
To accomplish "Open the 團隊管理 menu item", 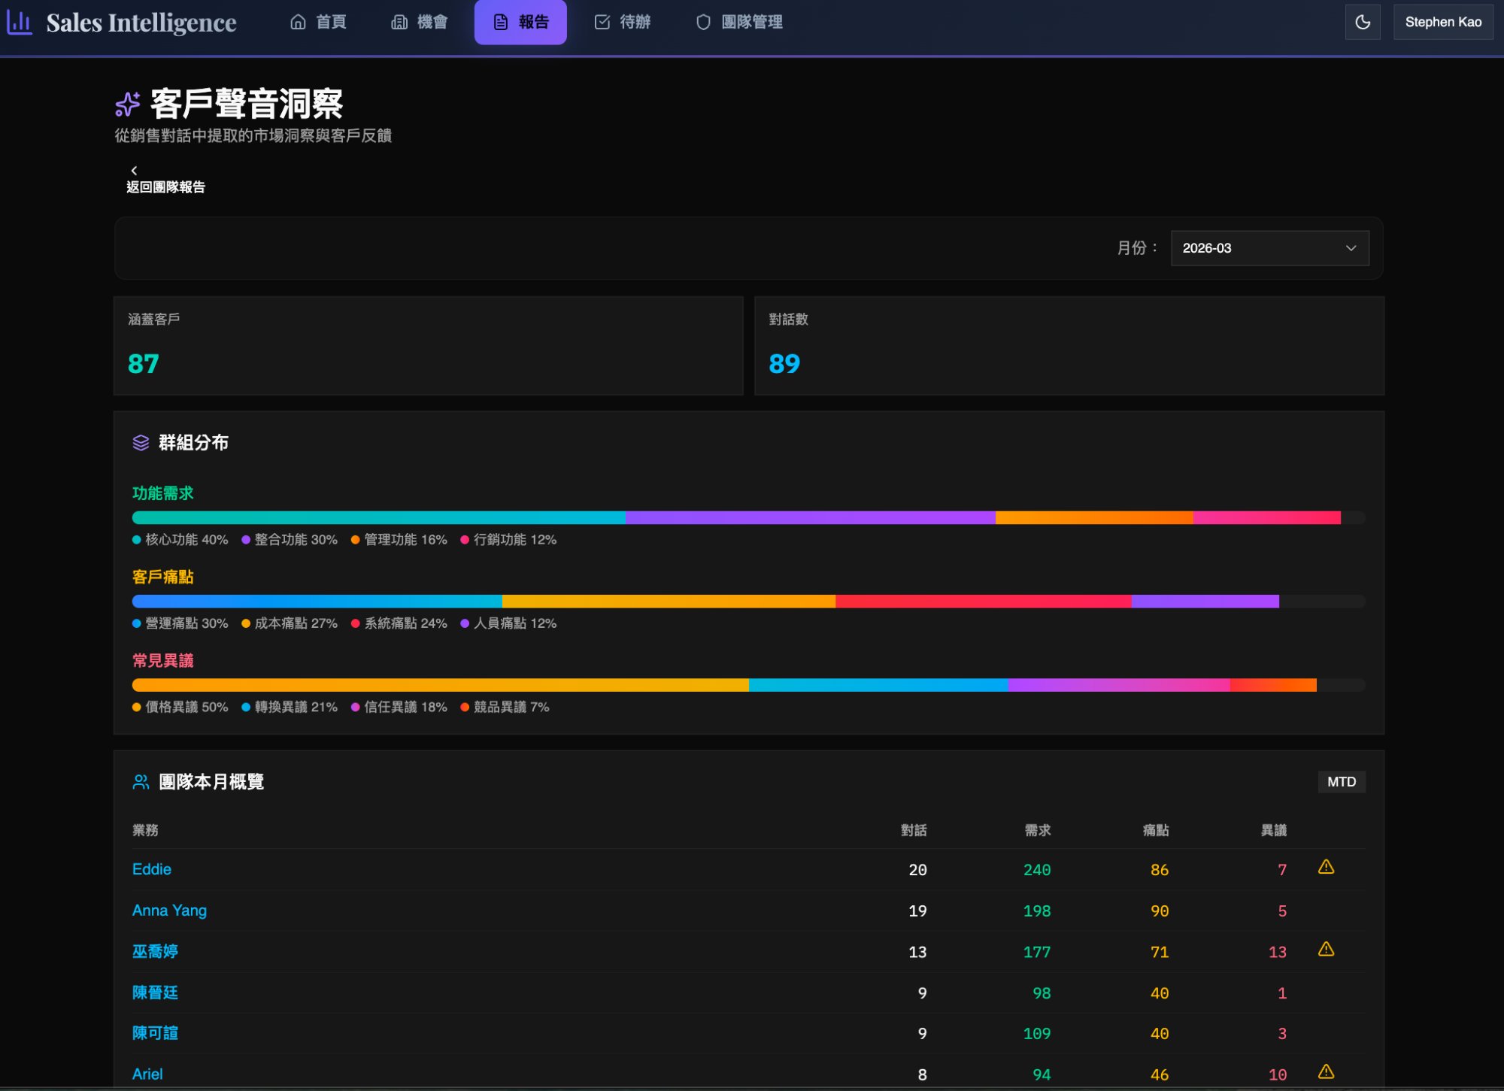I will [x=739, y=23].
